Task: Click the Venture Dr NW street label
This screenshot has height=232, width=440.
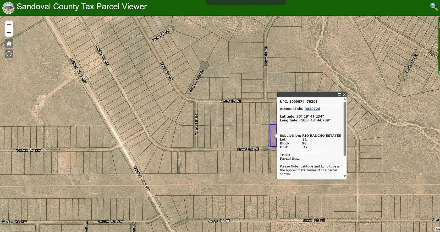Action: click(28, 150)
